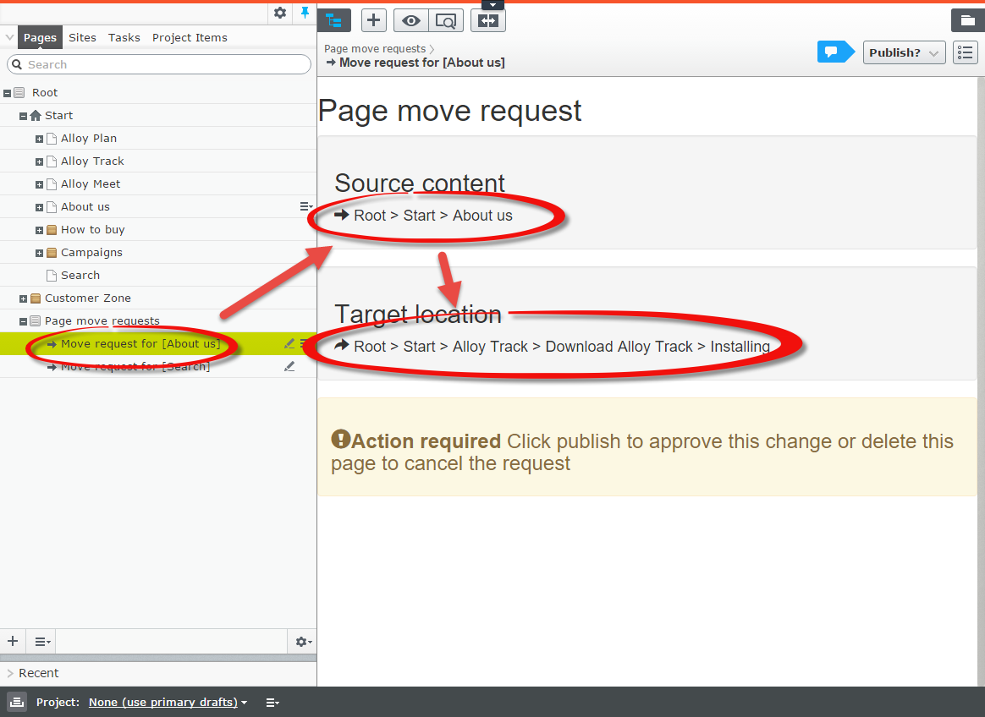The width and height of the screenshot is (985, 717).
Task: Expand the Customer Zone tree node
Action: click(x=23, y=298)
